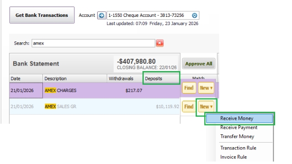
Task: Expand the Account dropdown arrow
Action: point(194,15)
